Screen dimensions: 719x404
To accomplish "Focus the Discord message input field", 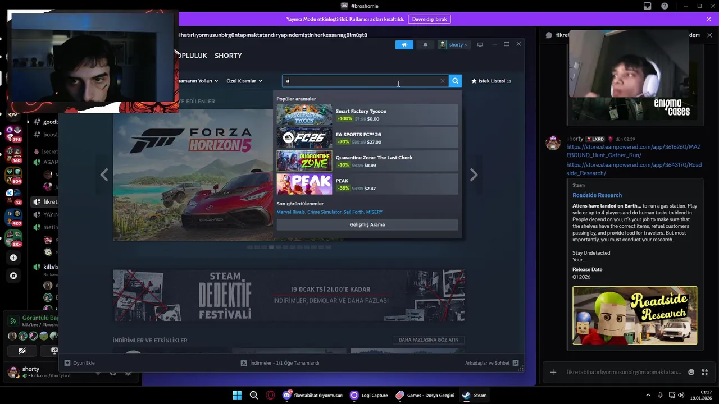I will point(624,372).
